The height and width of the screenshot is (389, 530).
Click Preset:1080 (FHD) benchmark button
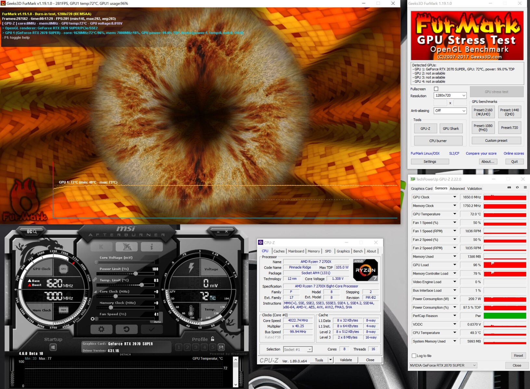(483, 128)
